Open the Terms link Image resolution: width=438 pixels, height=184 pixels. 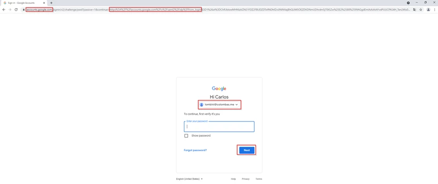[259, 179]
